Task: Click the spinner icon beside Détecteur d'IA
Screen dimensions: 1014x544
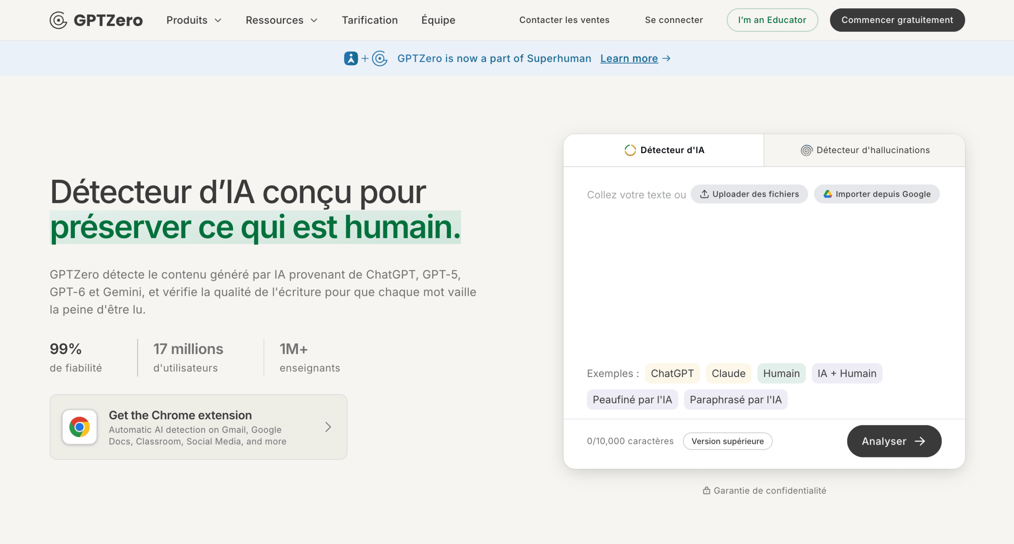Action: pyautogui.click(x=630, y=150)
